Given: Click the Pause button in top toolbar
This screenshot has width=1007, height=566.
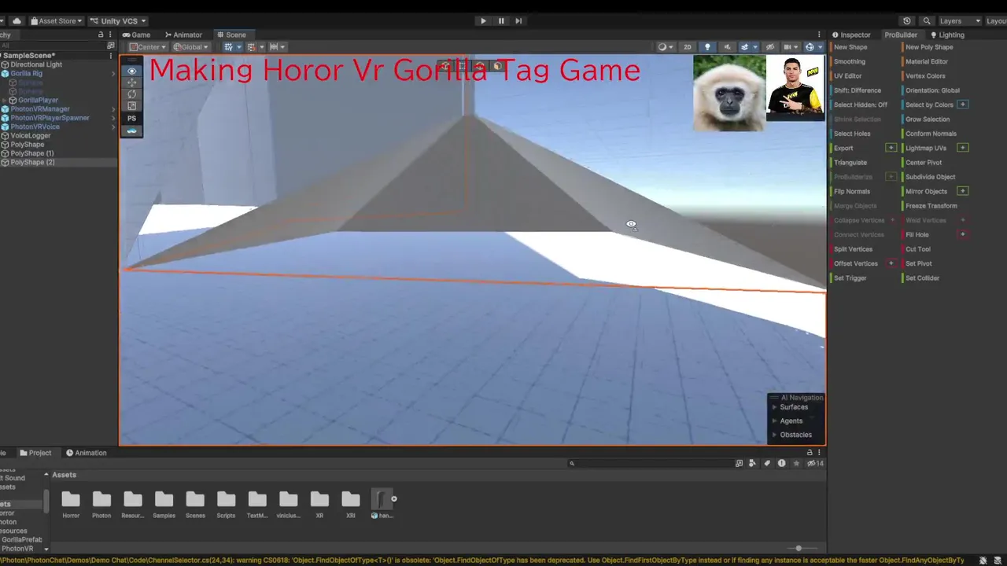Looking at the screenshot, I should coord(501,21).
